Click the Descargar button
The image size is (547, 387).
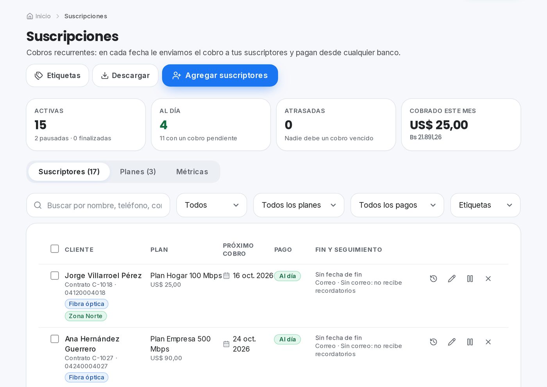(125, 75)
